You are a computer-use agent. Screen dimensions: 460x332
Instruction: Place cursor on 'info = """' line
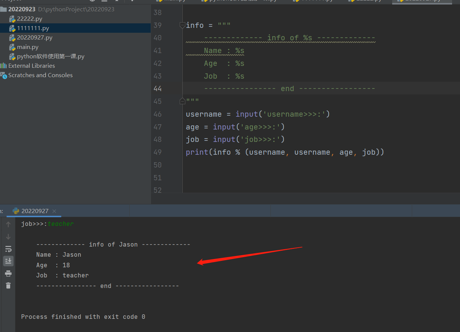(208, 25)
